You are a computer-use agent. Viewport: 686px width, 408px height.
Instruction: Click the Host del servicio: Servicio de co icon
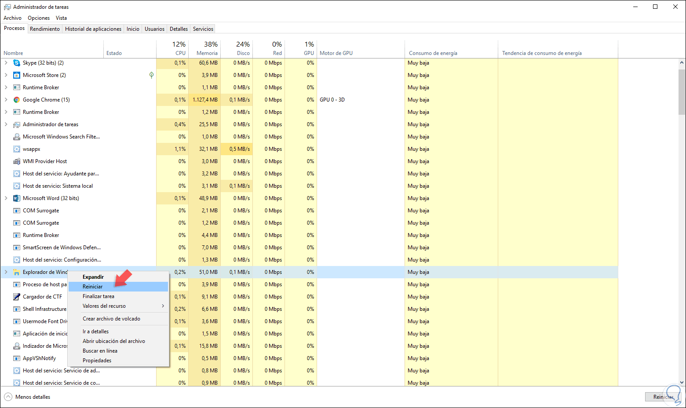[17, 383]
